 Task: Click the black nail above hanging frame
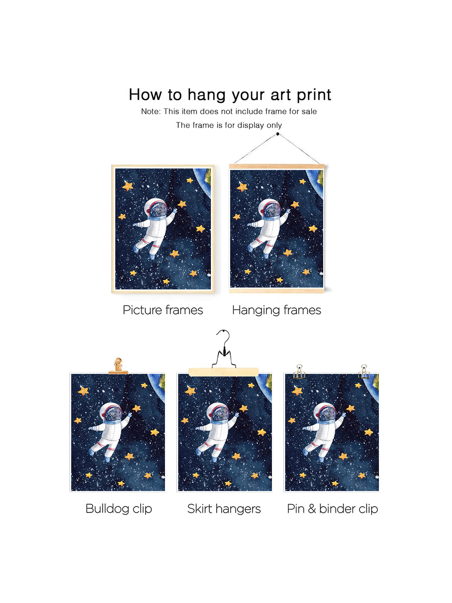point(278,134)
